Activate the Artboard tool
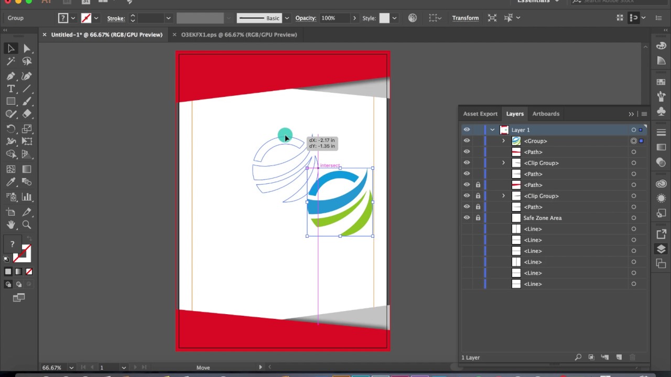Viewport: 671px width, 377px height. [11, 212]
